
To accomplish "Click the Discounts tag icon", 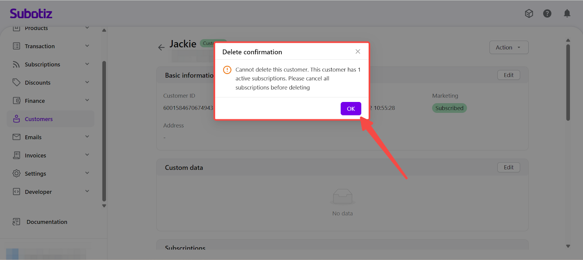I will pos(16,83).
